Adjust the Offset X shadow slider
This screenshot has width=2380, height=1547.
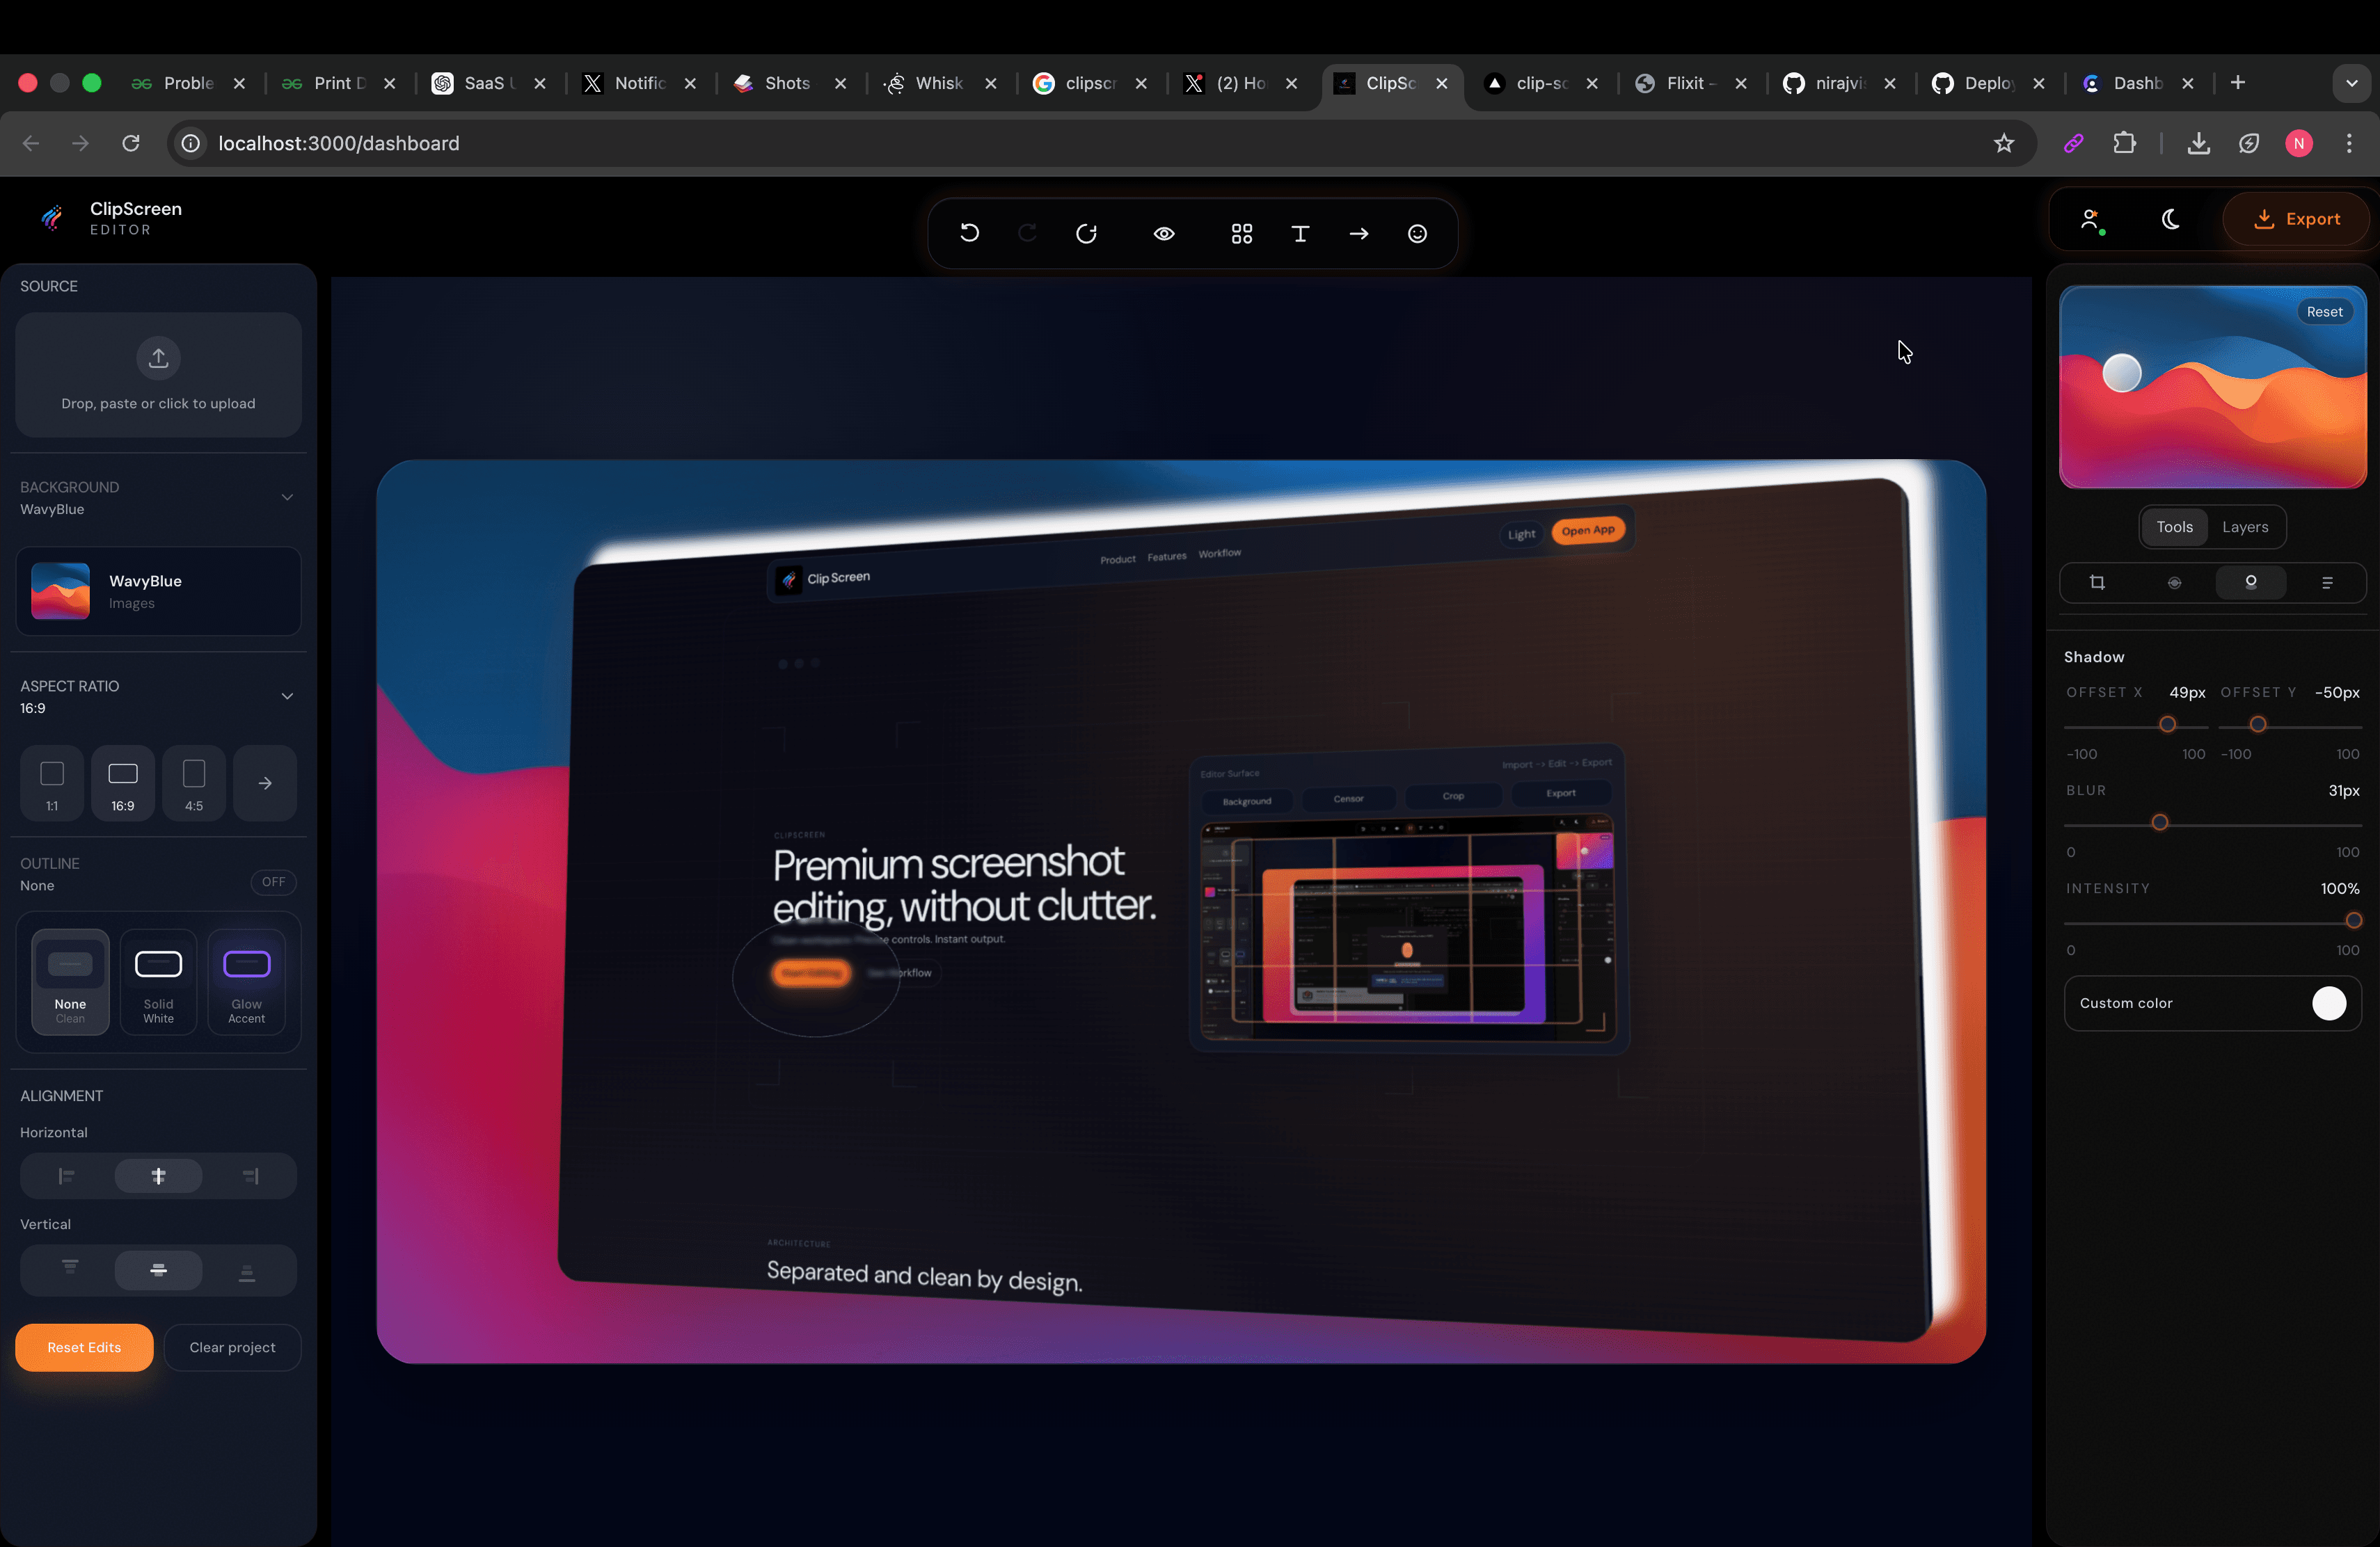pos(2167,725)
